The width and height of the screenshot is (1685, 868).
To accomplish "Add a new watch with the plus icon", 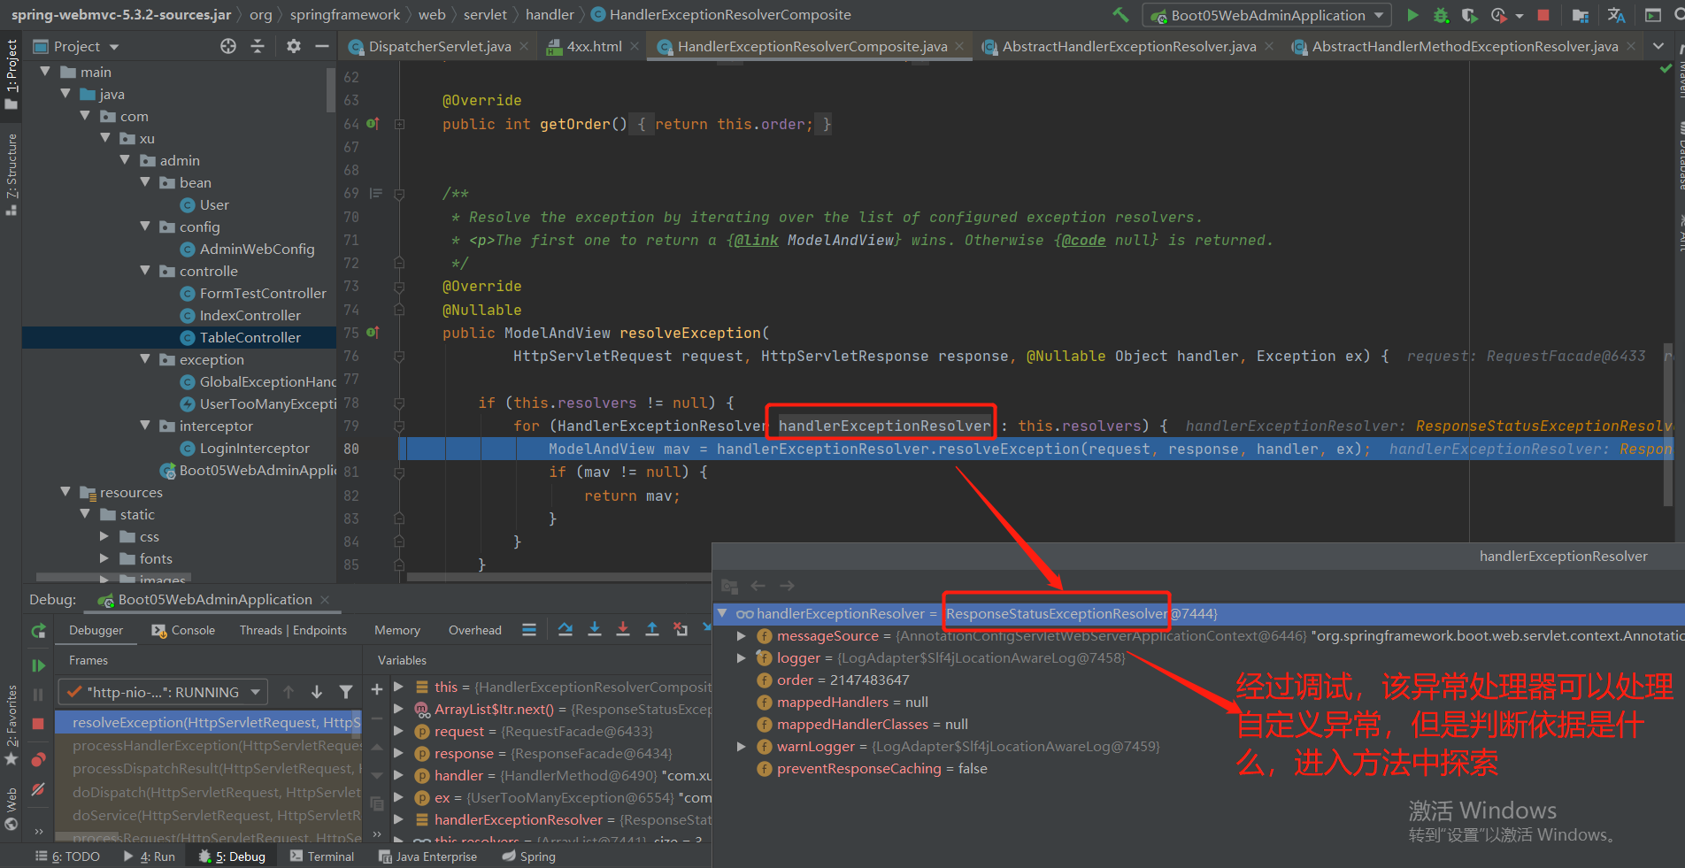I will click(377, 689).
